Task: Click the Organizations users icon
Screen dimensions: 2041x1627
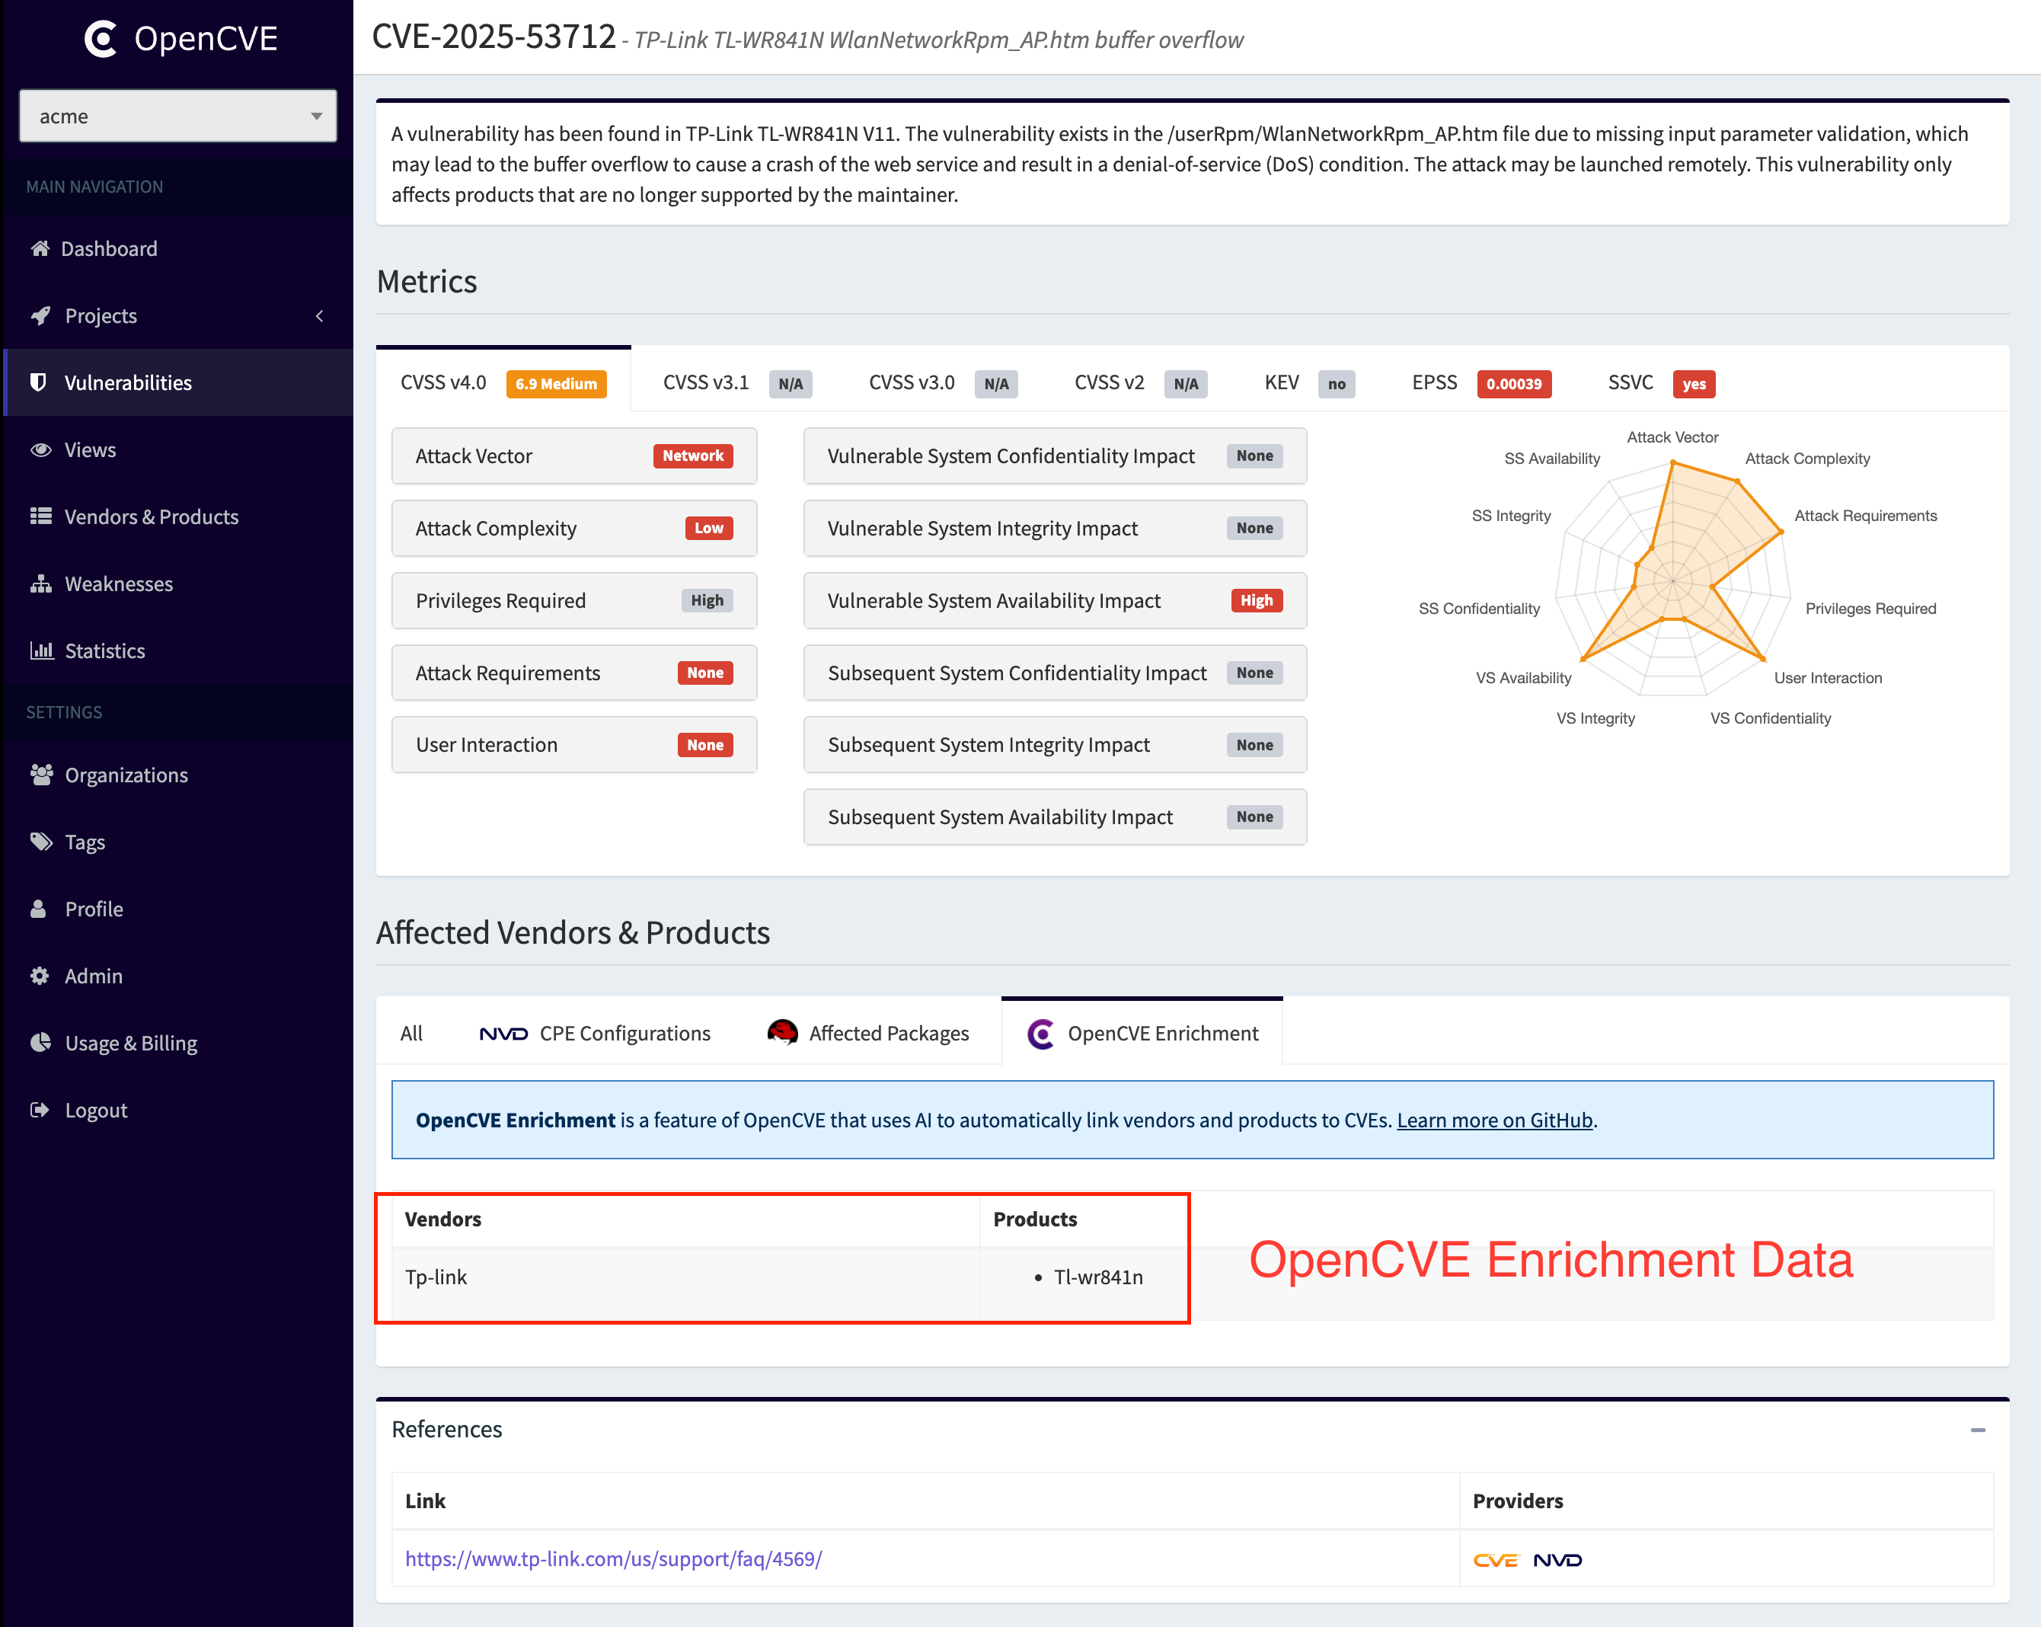Action: [40, 774]
